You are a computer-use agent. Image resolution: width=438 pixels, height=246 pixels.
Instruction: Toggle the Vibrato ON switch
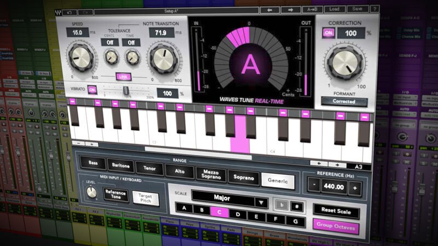(x=92, y=90)
